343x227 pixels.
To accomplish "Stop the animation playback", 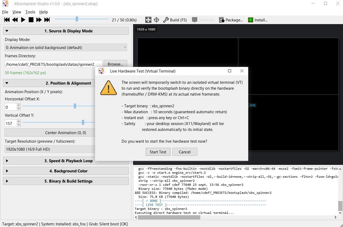I will click(x=31, y=20).
